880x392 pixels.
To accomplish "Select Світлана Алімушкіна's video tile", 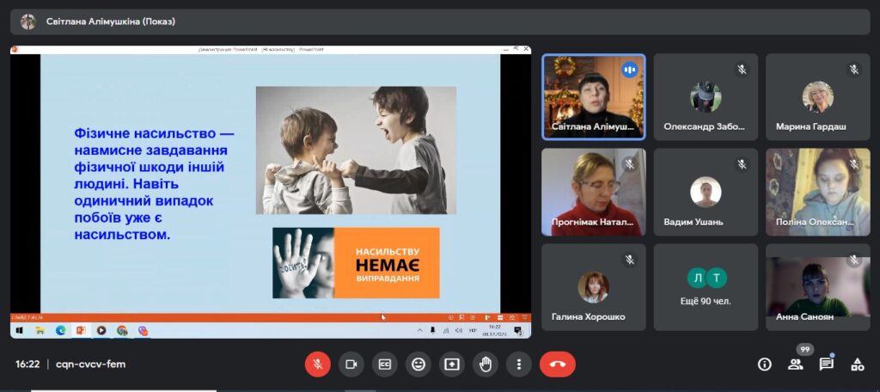I will [x=593, y=96].
